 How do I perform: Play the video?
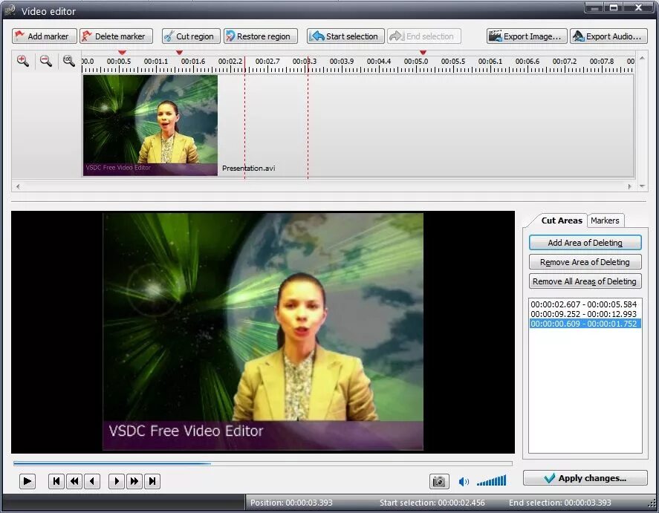point(27,481)
